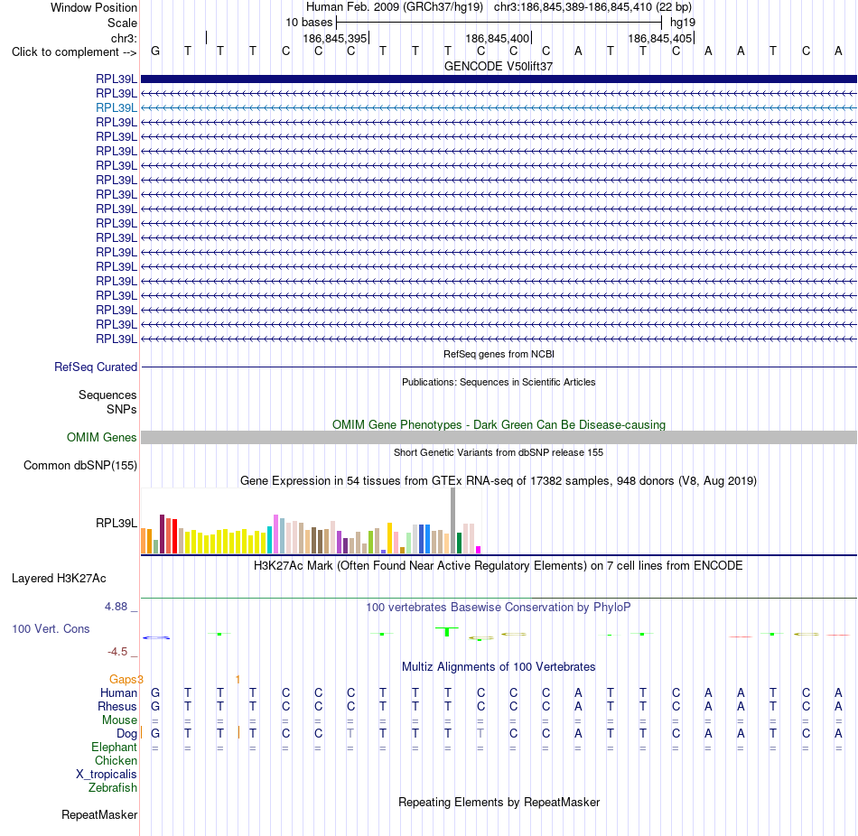Viewport: 858px width, 836px height.
Task: Click the Layered H3K27Ac track label
Action: [x=59, y=579]
